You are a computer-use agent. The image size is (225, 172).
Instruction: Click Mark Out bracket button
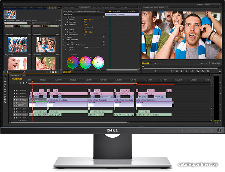pos(166,71)
